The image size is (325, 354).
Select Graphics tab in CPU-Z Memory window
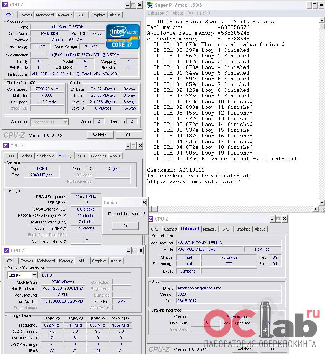(98, 156)
